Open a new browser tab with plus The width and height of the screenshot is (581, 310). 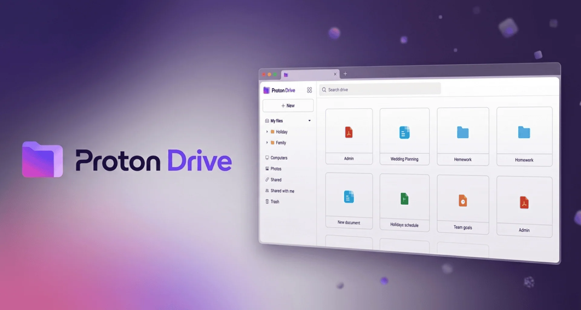[345, 74]
